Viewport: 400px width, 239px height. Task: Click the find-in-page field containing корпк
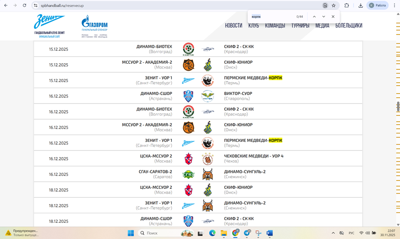point(272,17)
